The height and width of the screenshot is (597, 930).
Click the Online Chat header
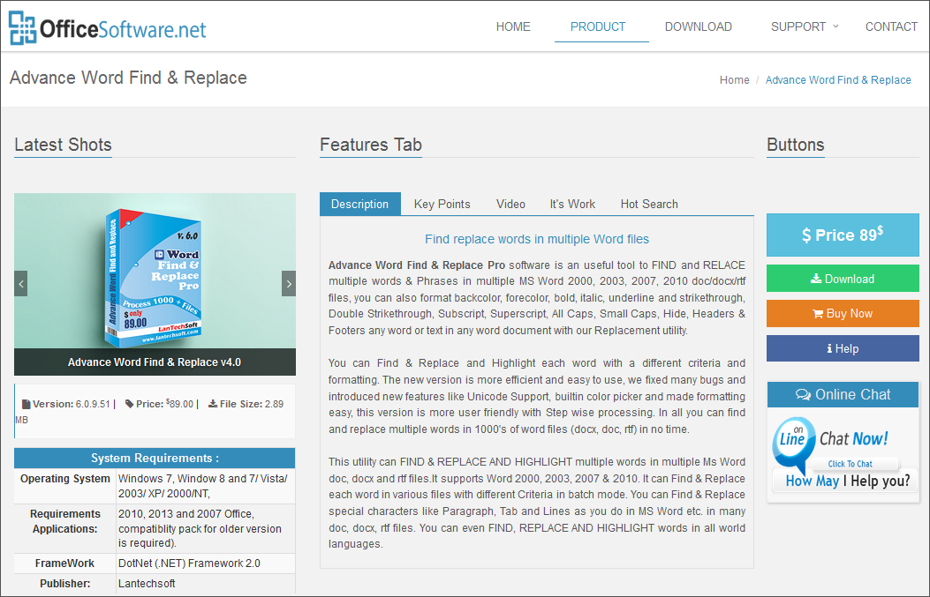(843, 394)
